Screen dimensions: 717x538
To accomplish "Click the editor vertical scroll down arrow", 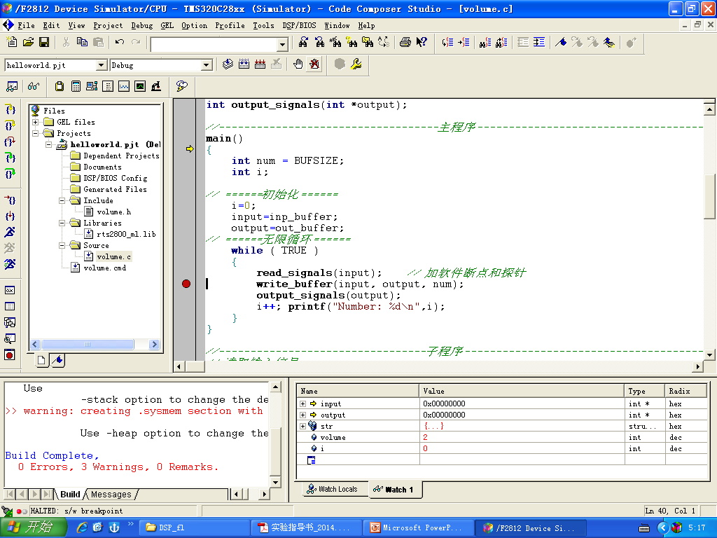I will coord(709,355).
